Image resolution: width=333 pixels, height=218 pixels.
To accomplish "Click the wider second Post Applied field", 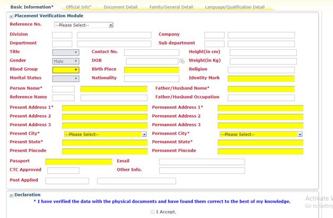I will click(x=137, y=181).
